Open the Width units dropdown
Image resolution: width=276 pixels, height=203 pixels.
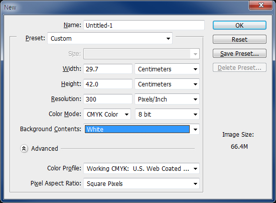[x=167, y=69]
